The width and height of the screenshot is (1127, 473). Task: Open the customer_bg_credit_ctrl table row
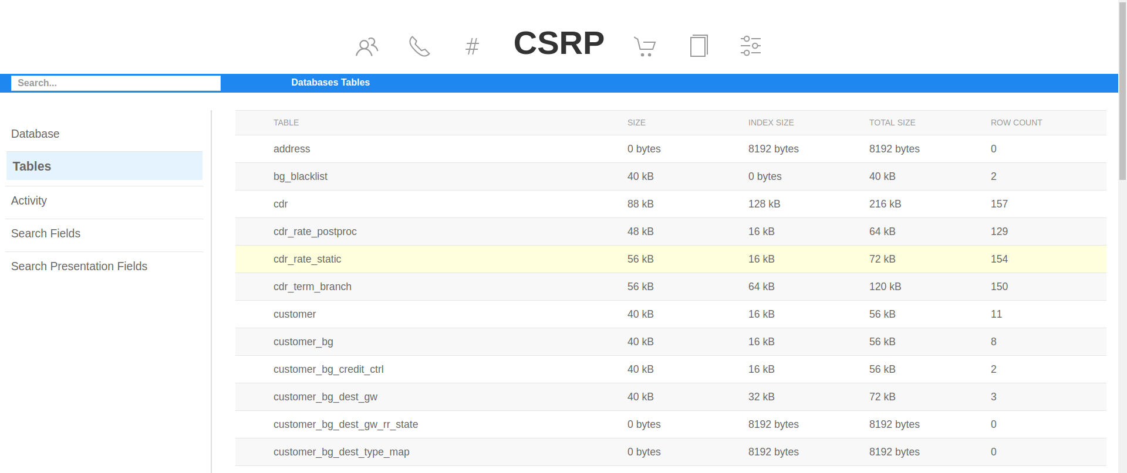(x=328, y=369)
